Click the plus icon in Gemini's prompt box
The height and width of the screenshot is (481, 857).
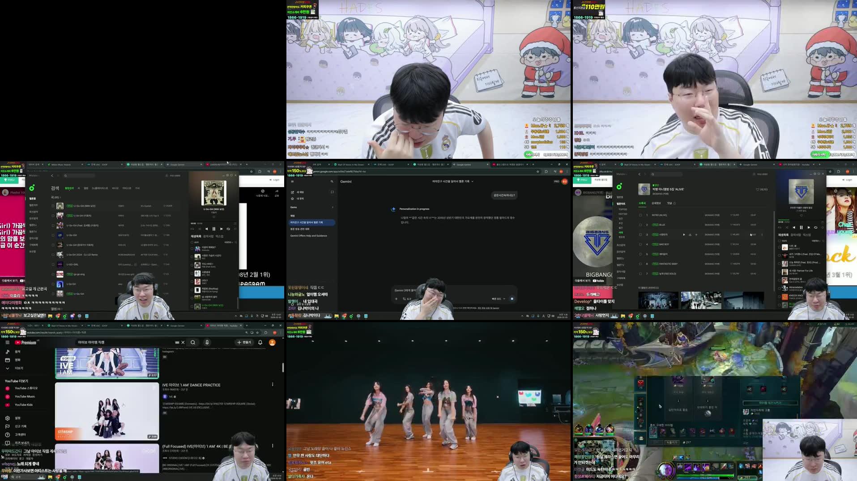[397, 299]
